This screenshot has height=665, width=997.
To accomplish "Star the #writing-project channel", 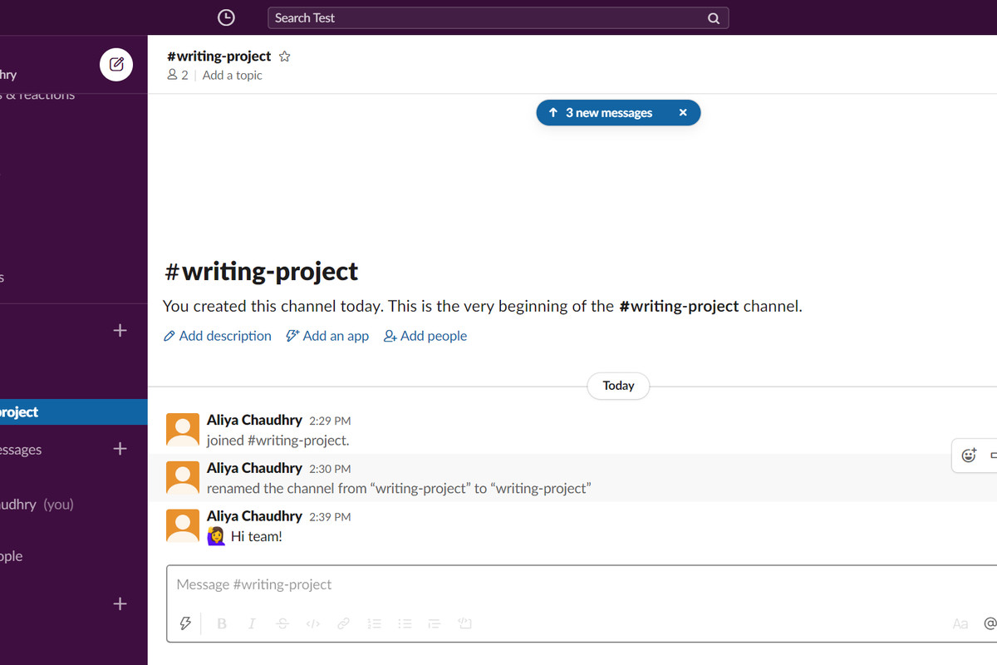I will point(285,57).
